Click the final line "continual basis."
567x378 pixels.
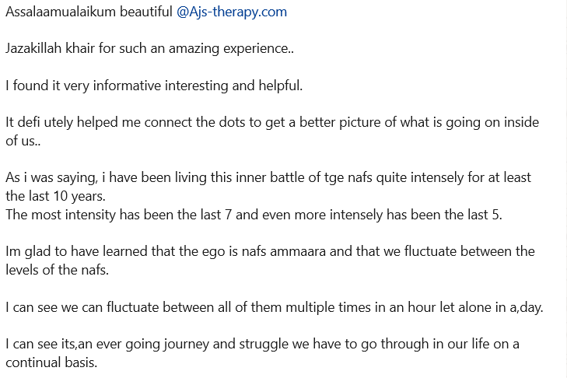(x=51, y=362)
